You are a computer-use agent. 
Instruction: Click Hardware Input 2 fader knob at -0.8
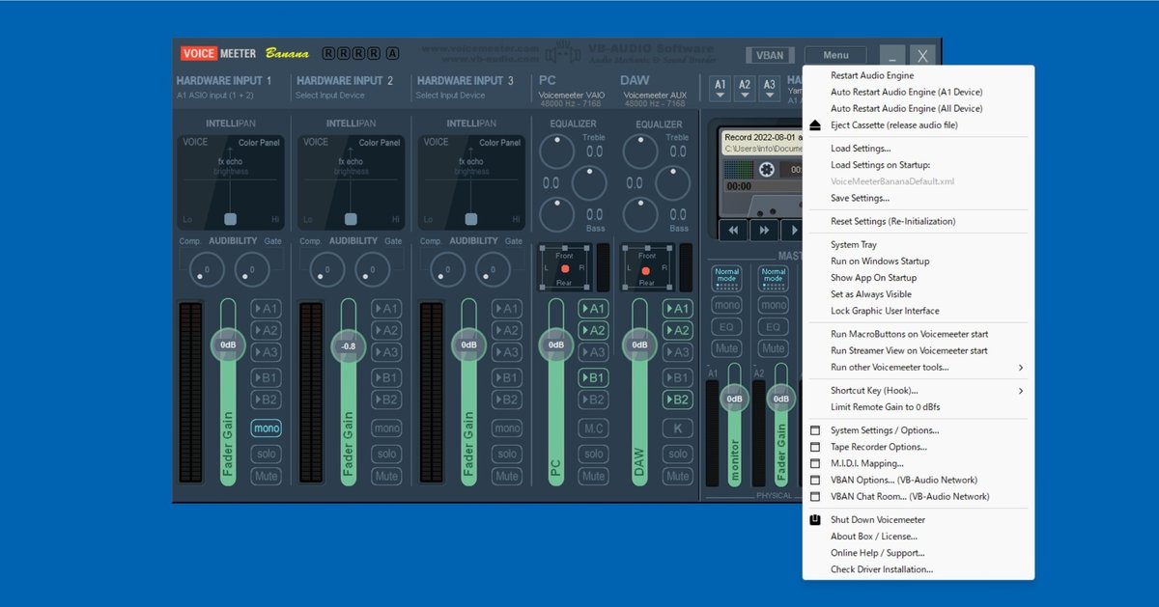tap(348, 345)
